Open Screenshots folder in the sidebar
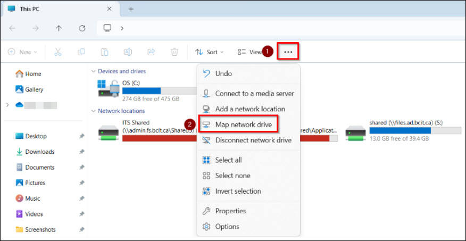Image resolution: width=466 pixels, height=241 pixels. point(35,229)
